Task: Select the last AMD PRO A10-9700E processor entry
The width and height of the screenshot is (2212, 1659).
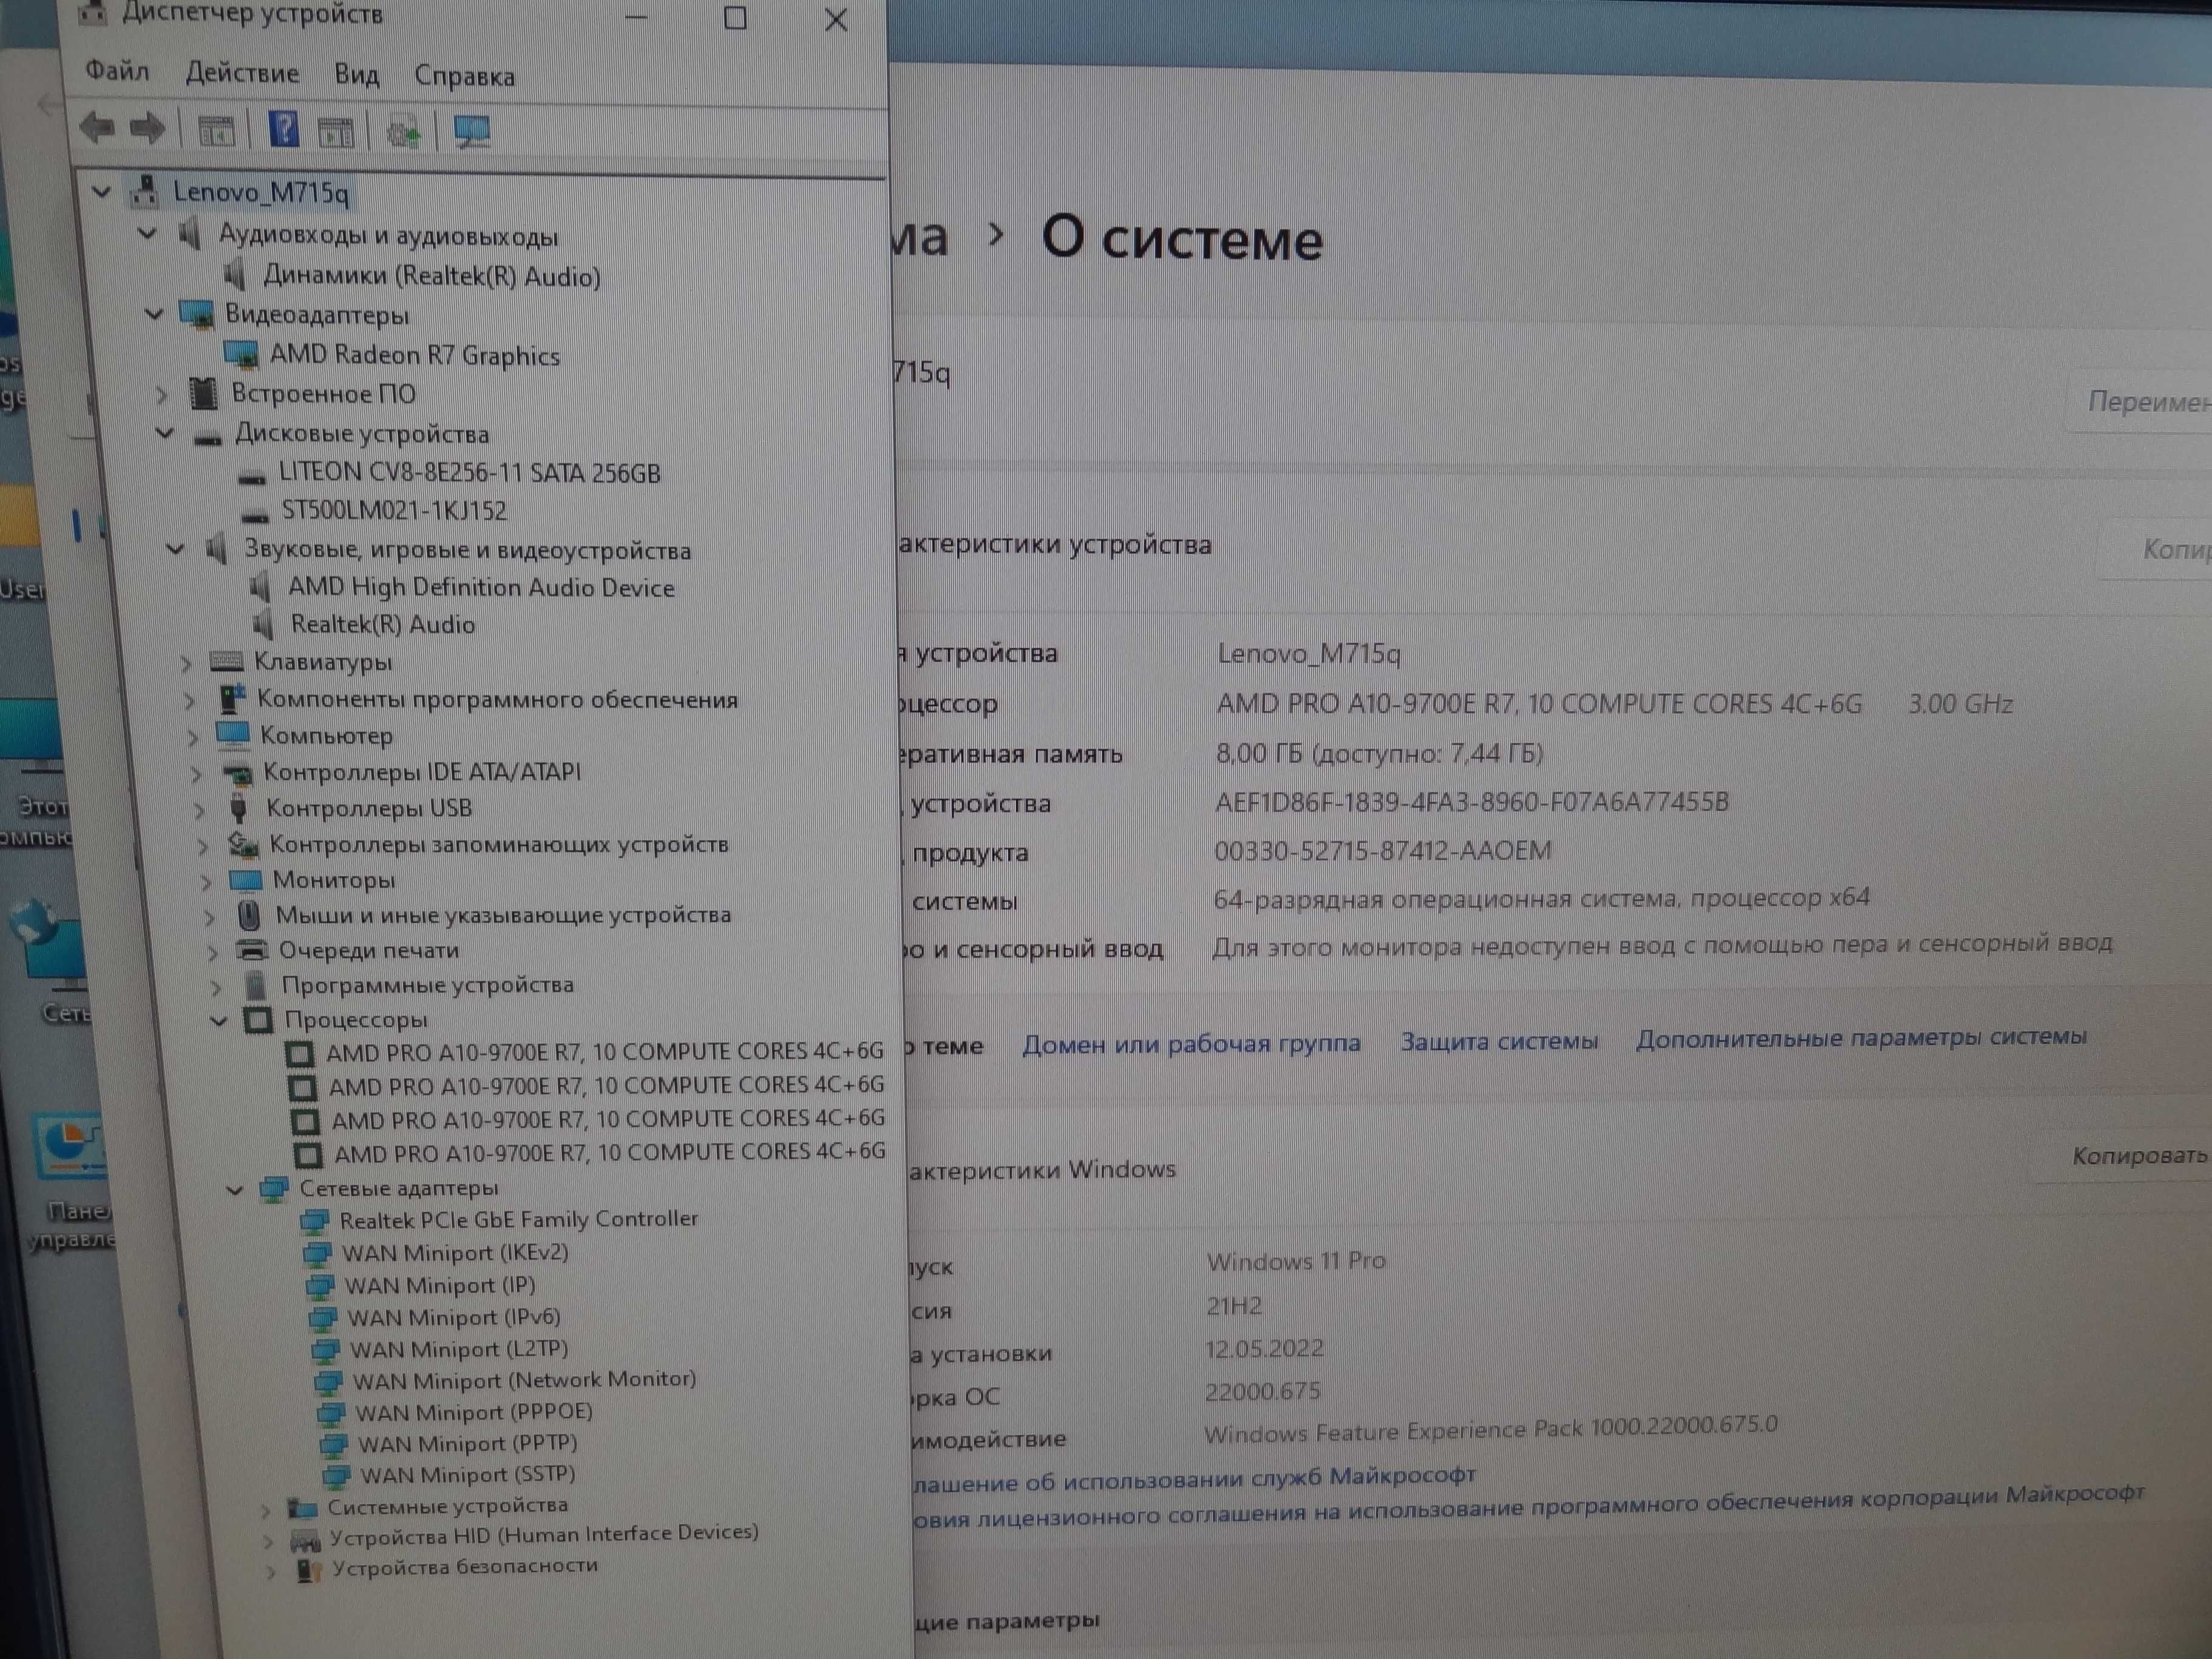Action: click(610, 1152)
